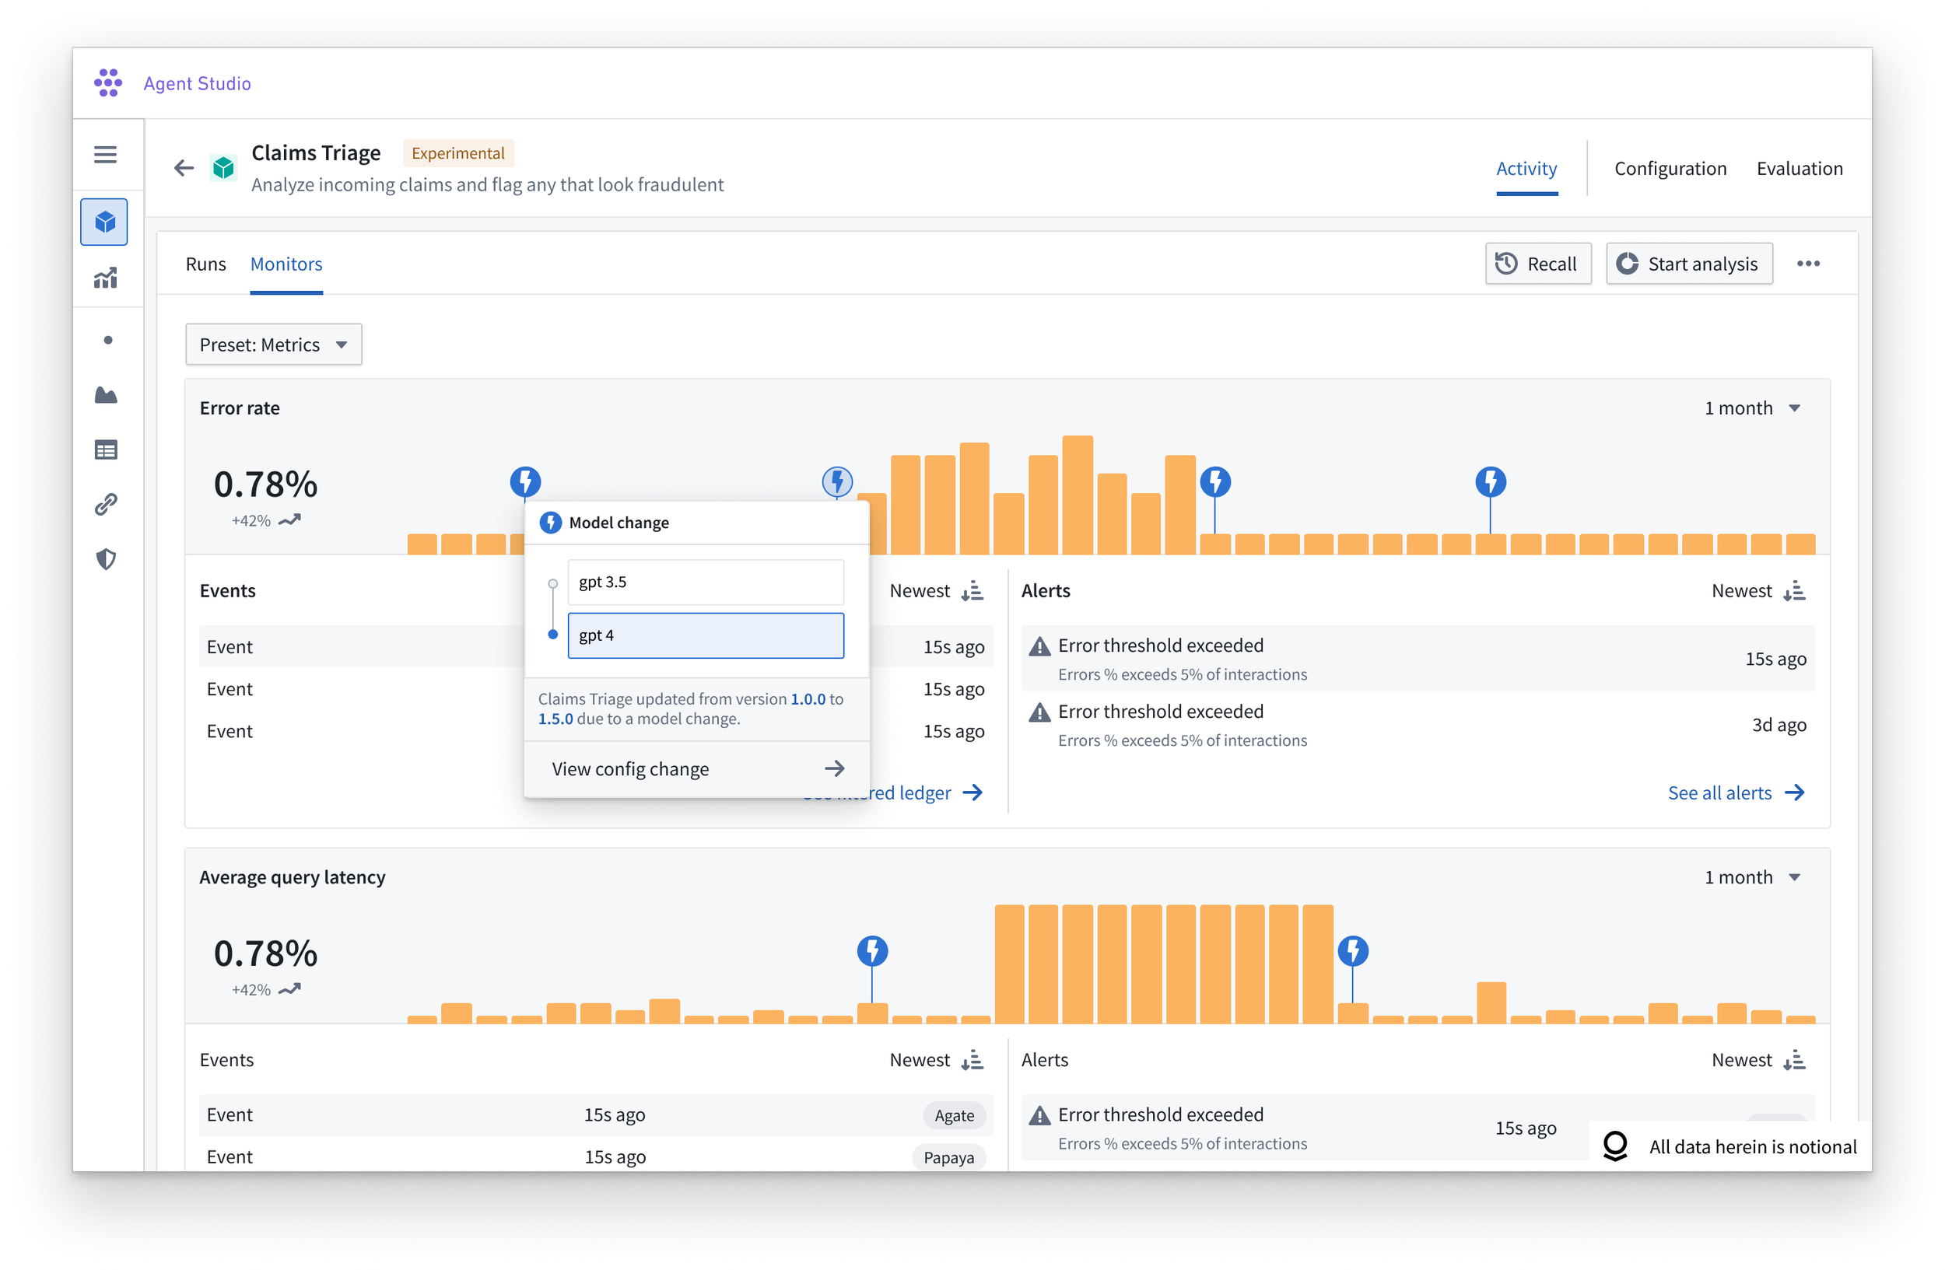Viewport: 1945px width, 1270px height.
Task: Click the link chain sidebar icon
Action: pyautogui.click(x=106, y=505)
